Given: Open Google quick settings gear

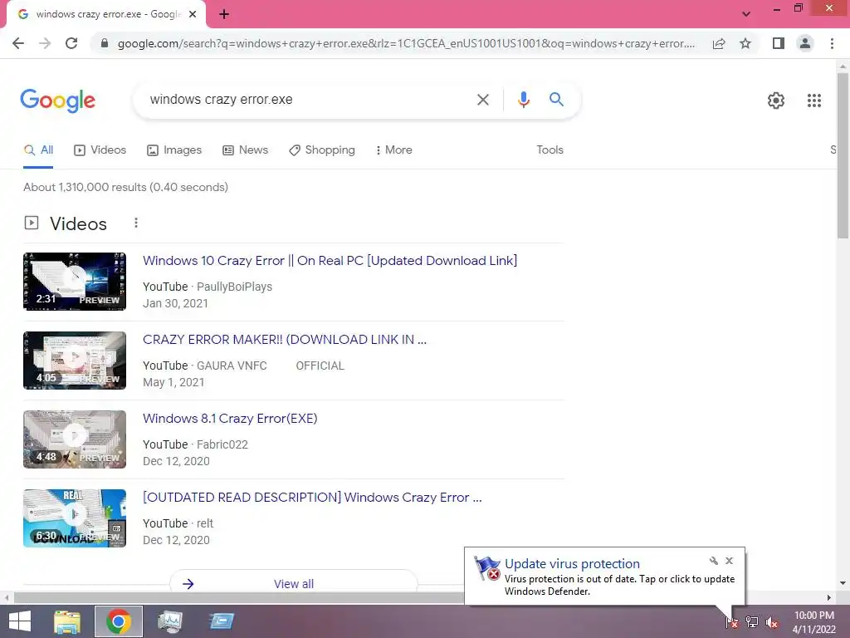Looking at the screenshot, I should pyautogui.click(x=776, y=101).
